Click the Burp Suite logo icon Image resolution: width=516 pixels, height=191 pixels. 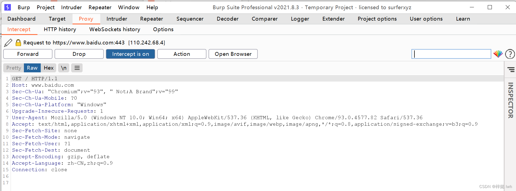[x=8, y=7]
